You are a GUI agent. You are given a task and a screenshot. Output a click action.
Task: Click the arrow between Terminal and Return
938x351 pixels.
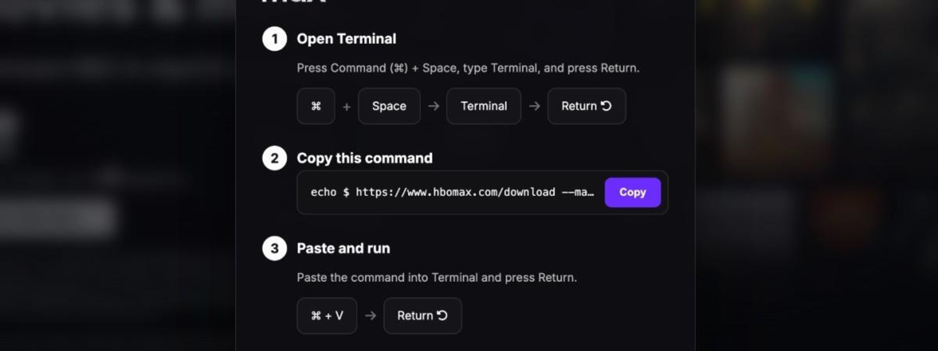[x=534, y=106]
